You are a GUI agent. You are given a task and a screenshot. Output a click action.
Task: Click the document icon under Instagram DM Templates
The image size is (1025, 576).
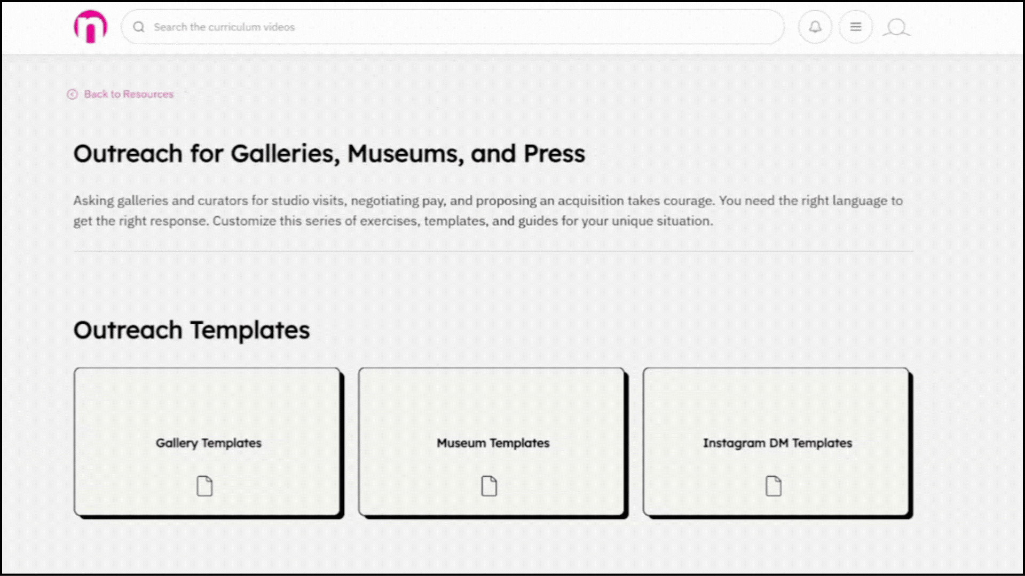pos(774,486)
